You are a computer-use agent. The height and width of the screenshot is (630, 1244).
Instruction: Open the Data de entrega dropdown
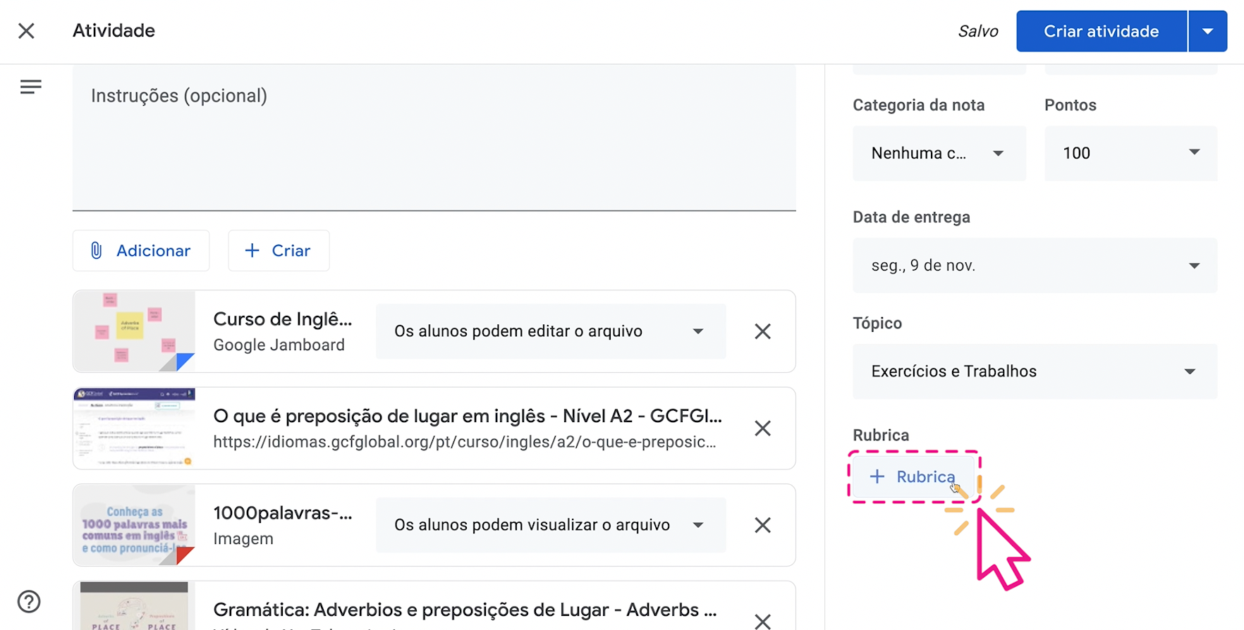pyautogui.click(x=1035, y=266)
